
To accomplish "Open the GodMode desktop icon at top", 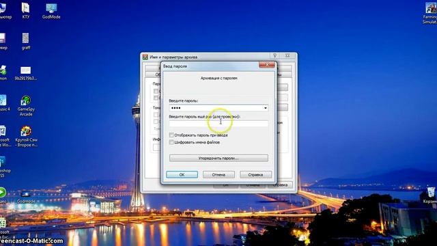I will pos(51,11).
